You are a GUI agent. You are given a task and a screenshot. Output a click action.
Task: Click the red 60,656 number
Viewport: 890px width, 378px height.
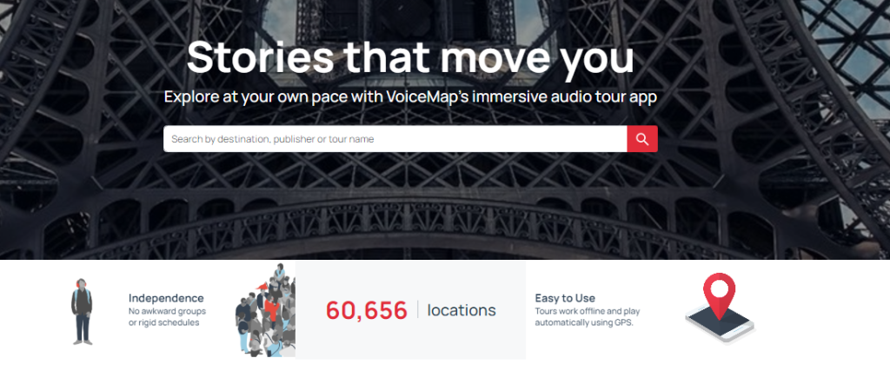tap(366, 310)
